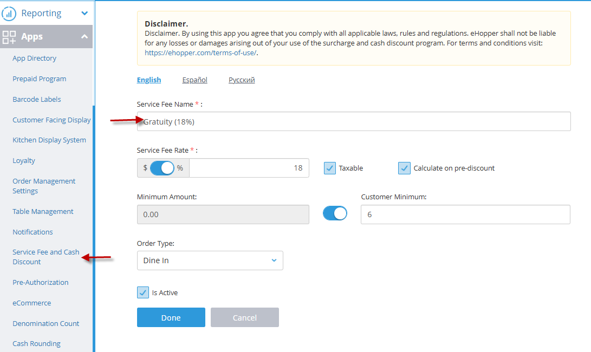Uncheck the Taxable checkbox

pos(330,168)
